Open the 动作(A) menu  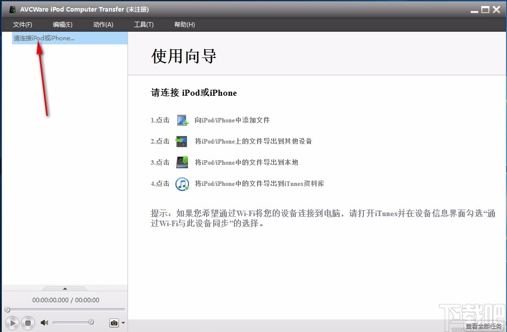[x=103, y=24]
